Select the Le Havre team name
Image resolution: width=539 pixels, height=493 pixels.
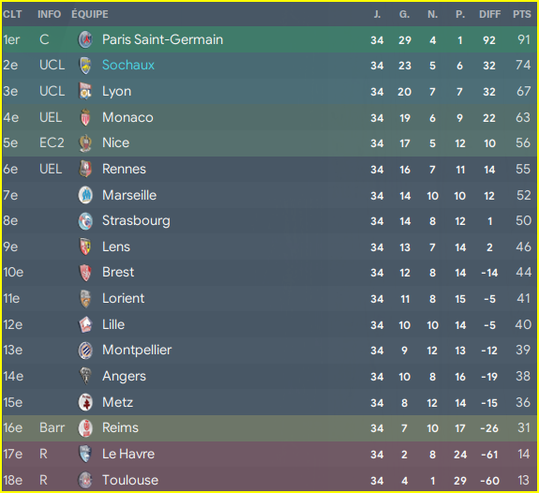coord(128,454)
